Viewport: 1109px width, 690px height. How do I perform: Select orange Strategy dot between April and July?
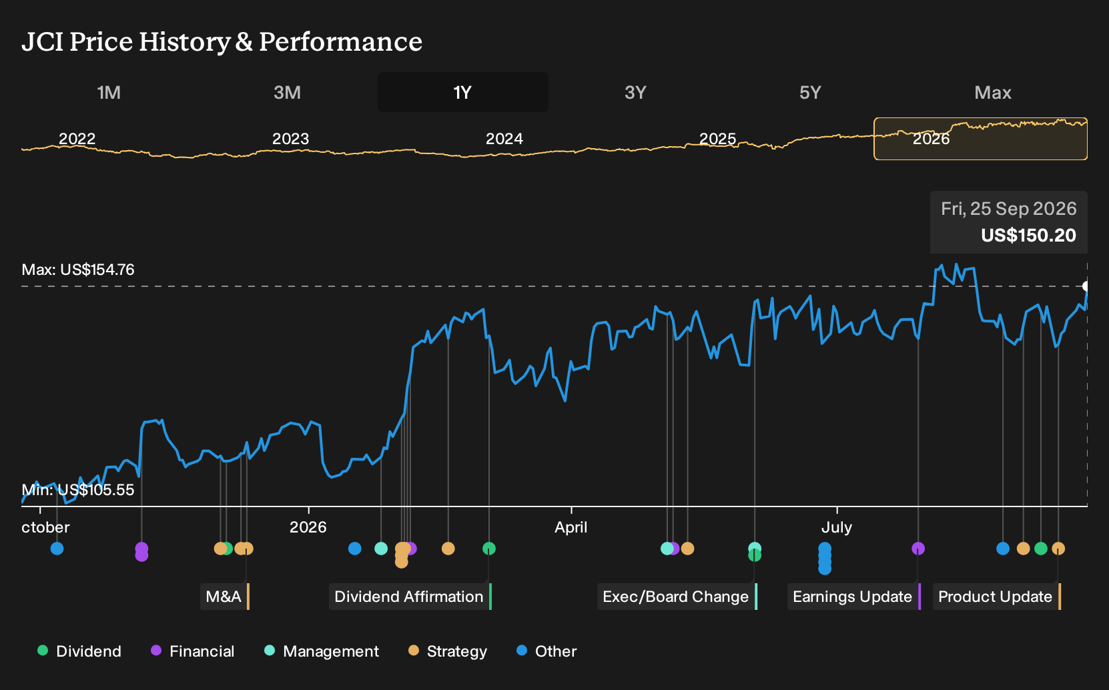coord(688,549)
